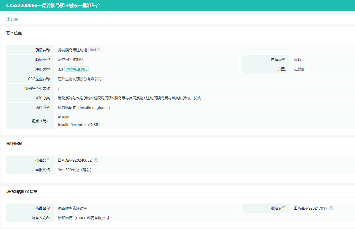Click the 审评概况 section header

click(14, 144)
